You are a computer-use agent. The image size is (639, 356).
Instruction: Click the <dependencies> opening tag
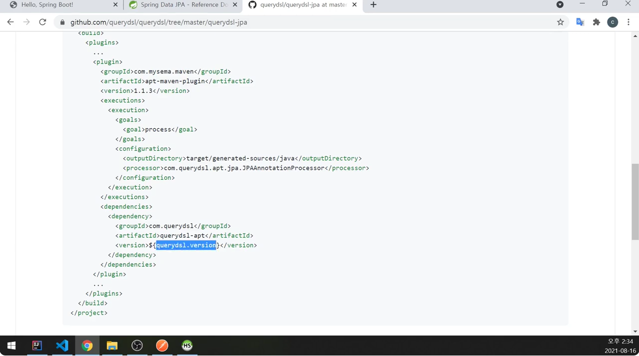click(x=126, y=207)
